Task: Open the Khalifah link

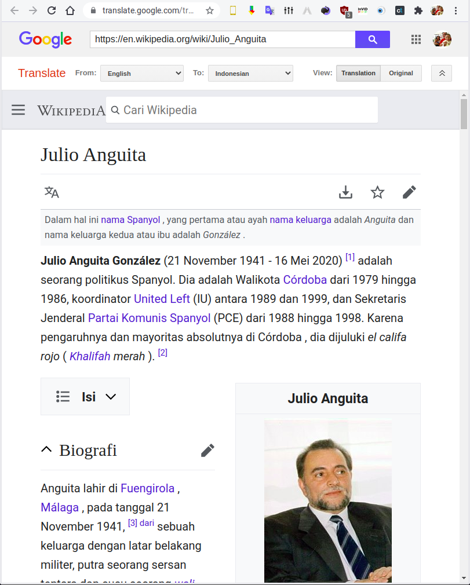Action: click(90, 356)
